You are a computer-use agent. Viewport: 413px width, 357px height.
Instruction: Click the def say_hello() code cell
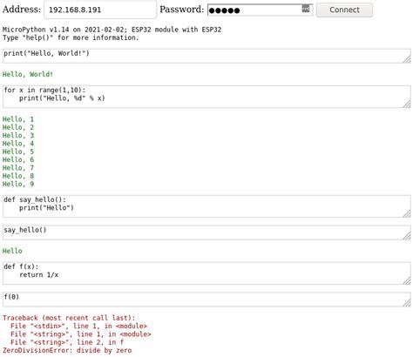tap(206, 206)
